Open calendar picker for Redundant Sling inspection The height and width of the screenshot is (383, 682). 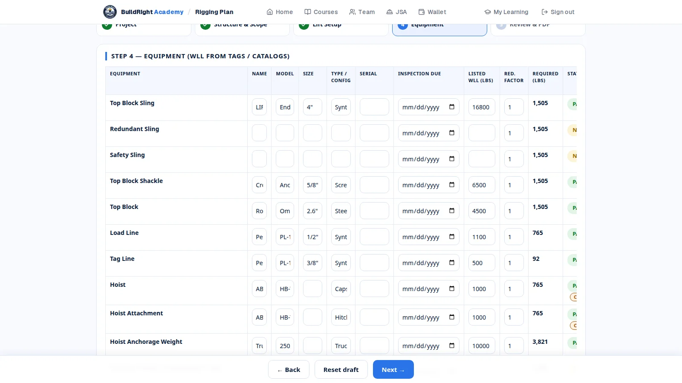[452, 133]
